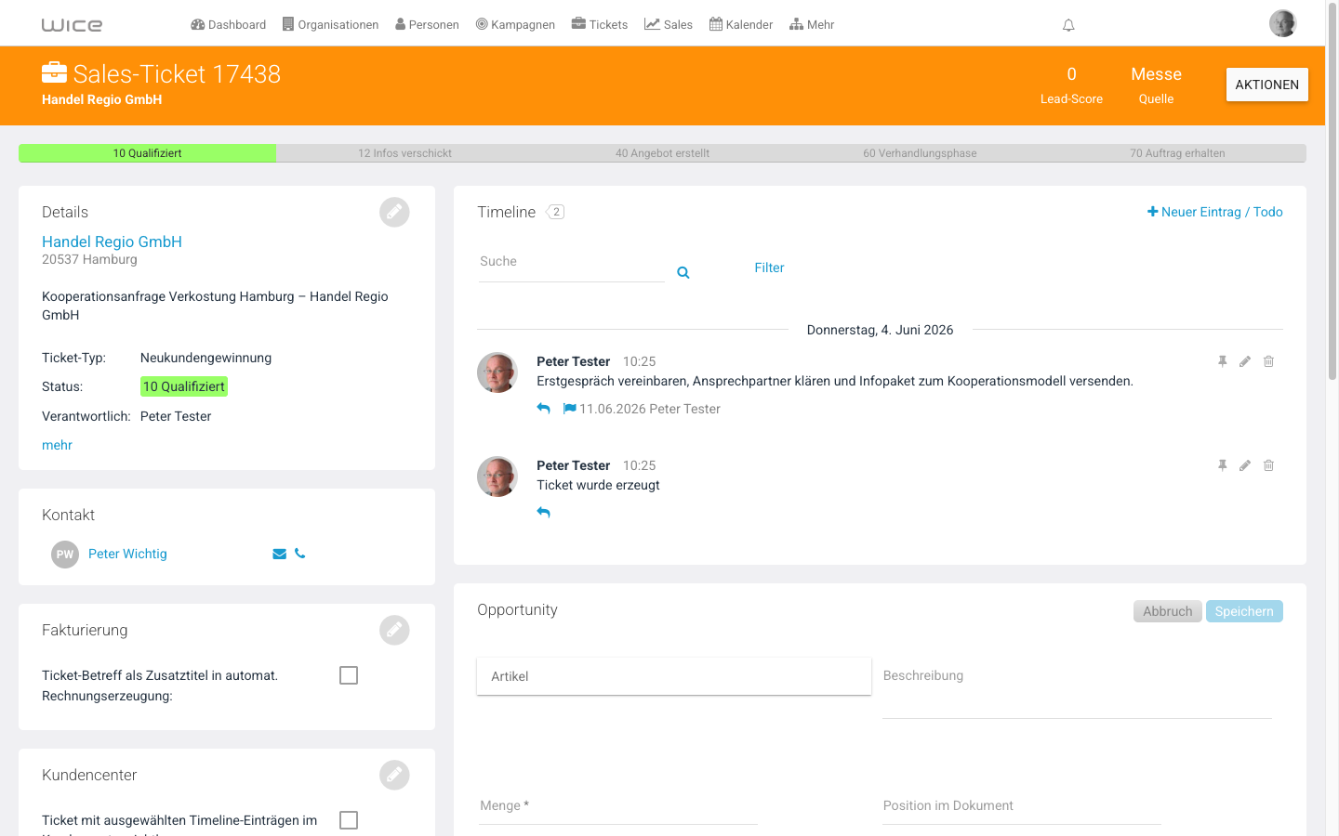Add Neuer Eintrag / Todo
The width and height of the screenshot is (1339, 836).
pyautogui.click(x=1214, y=212)
